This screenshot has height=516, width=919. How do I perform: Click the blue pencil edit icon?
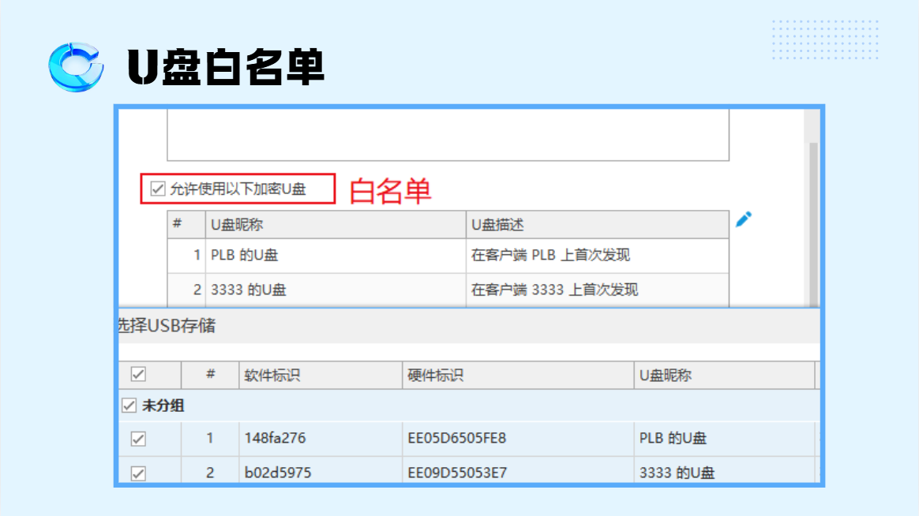[x=743, y=219]
